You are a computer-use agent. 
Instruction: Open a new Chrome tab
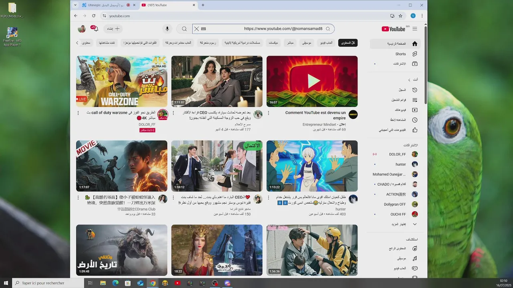(203, 5)
